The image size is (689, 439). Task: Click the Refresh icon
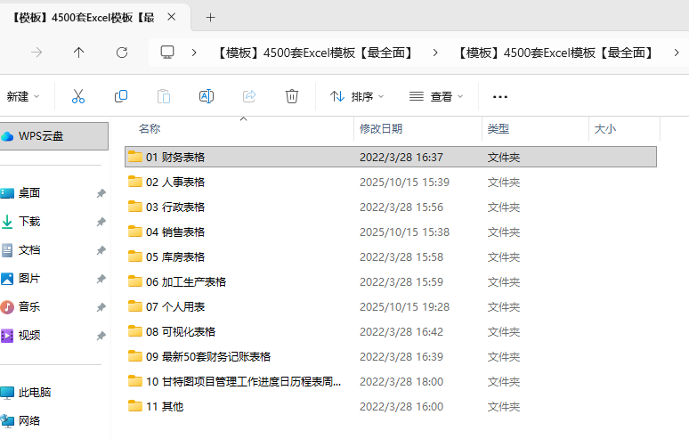click(x=122, y=53)
